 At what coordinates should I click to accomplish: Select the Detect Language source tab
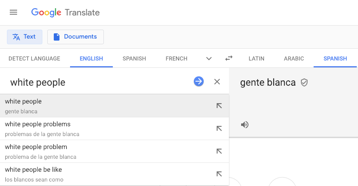tap(34, 58)
